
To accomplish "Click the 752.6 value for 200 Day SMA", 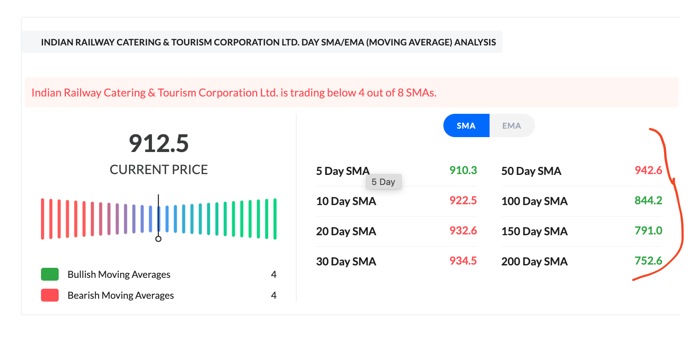I will tap(648, 261).
